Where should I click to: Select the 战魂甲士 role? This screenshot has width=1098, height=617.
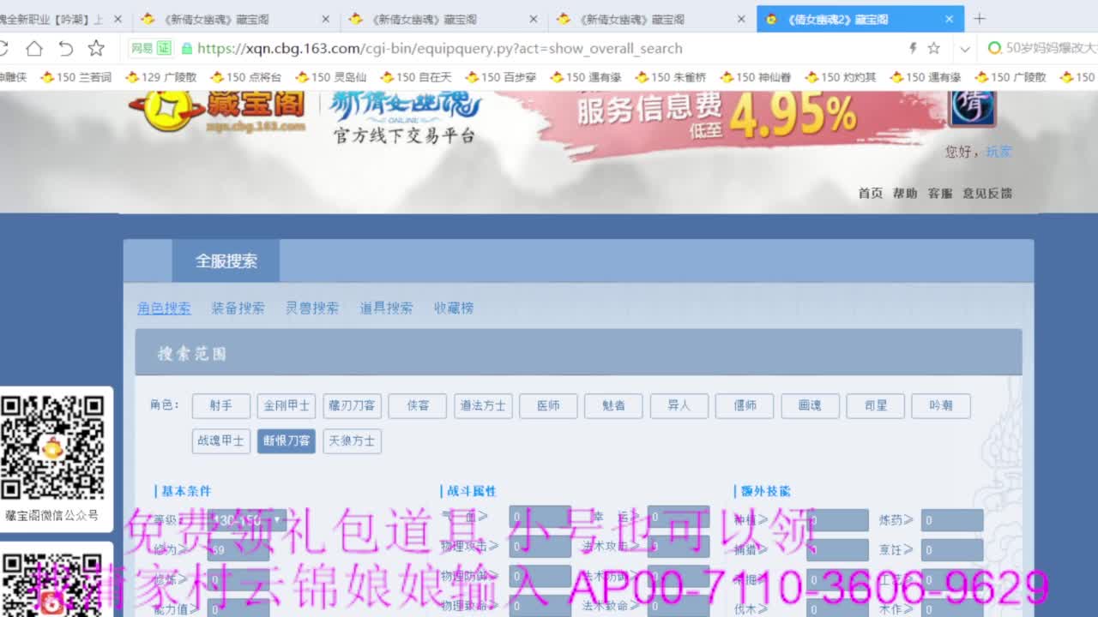click(x=221, y=441)
